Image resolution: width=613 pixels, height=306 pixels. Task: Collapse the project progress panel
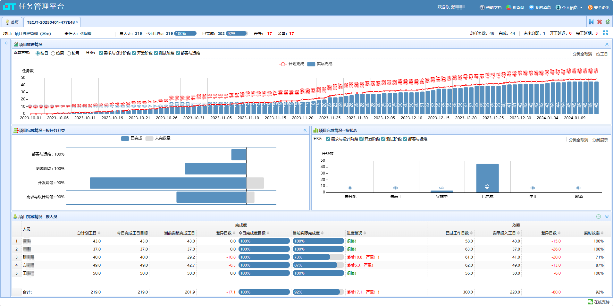607,44
